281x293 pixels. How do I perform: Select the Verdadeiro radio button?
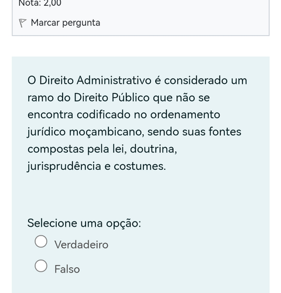click(41, 241)
